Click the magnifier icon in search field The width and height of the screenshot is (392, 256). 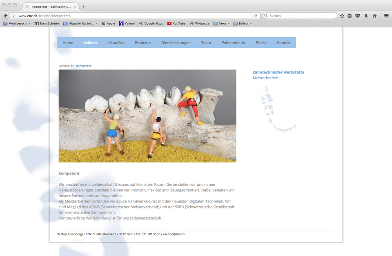pyautogui.click(x=266, y=16)
